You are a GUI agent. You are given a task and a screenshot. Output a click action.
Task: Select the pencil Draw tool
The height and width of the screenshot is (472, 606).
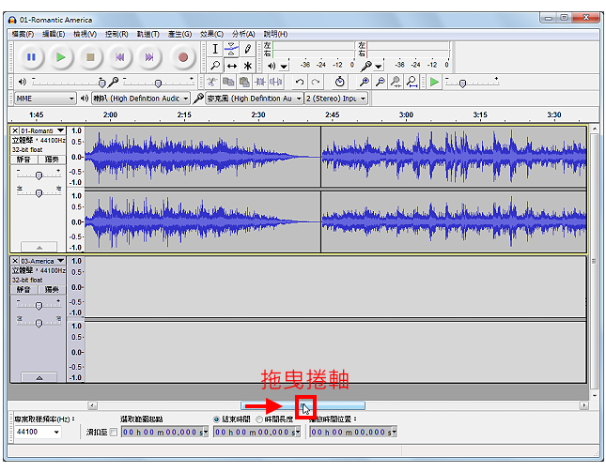(247, 49)
